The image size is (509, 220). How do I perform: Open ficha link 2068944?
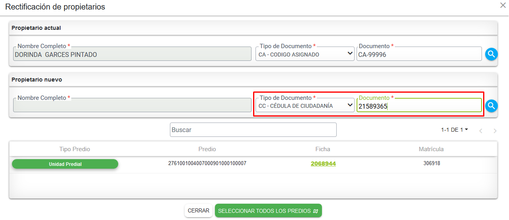coord(323,164)
